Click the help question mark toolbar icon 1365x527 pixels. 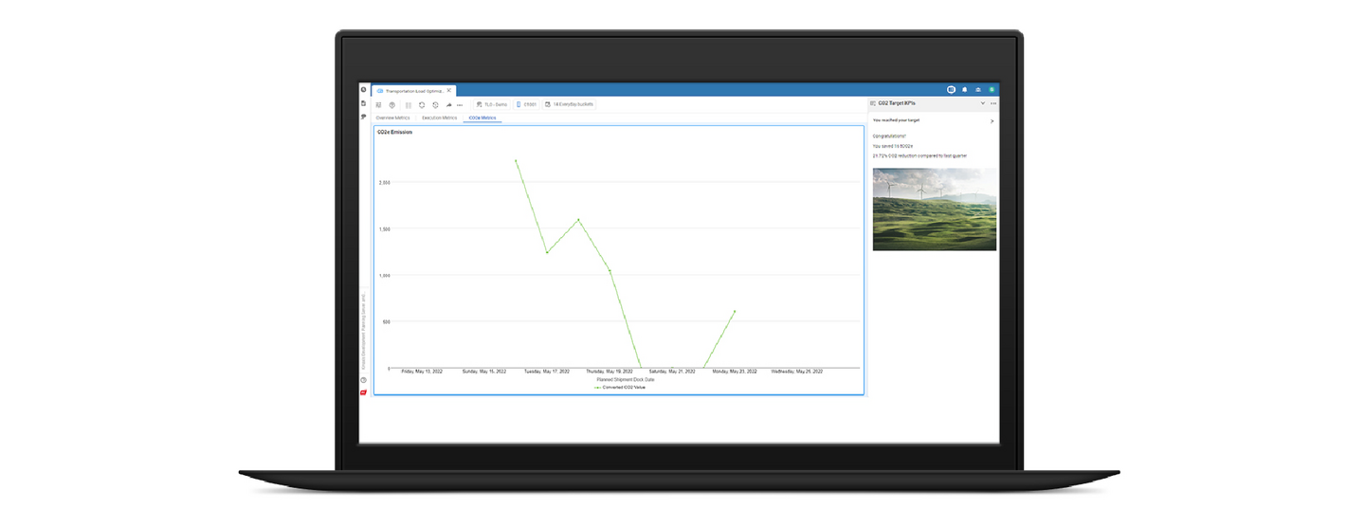392,105
